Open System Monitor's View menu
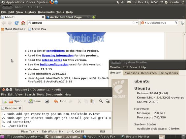186x139 pixels. coord(134,67)
